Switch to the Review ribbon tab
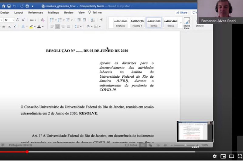This screenshot has width=243, height=161. 69,13
